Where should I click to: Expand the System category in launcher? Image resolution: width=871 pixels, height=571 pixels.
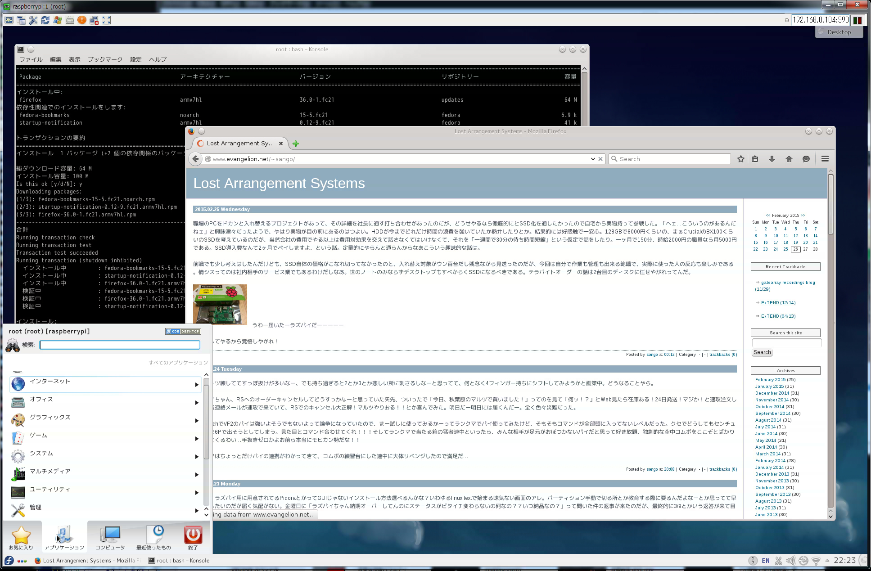pos(106,456)
